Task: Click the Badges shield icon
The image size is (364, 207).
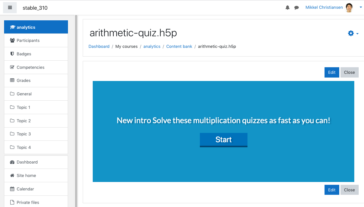Action: pyautogui.click(x=12, y=54)
